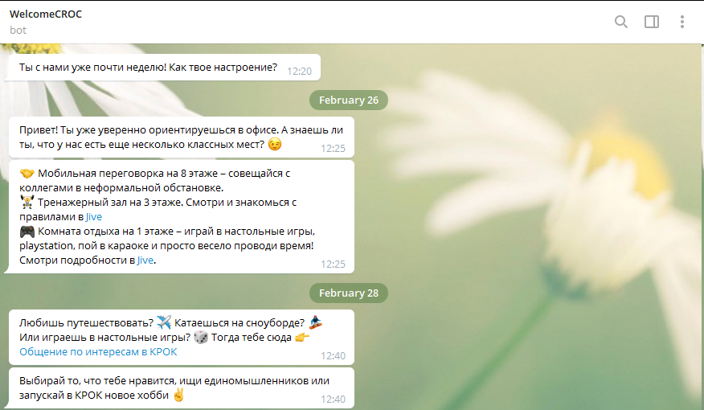
Task: Click the text 'Комната отдыха на 1 этаже'
Action: coord(105,232)
